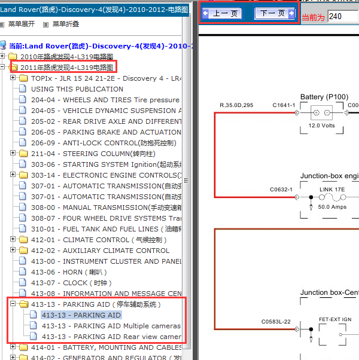Open 308-00 MANUAL TRANSMISSION document
Viewport: 359px width, 360px height.
click(x=106, y=208)
